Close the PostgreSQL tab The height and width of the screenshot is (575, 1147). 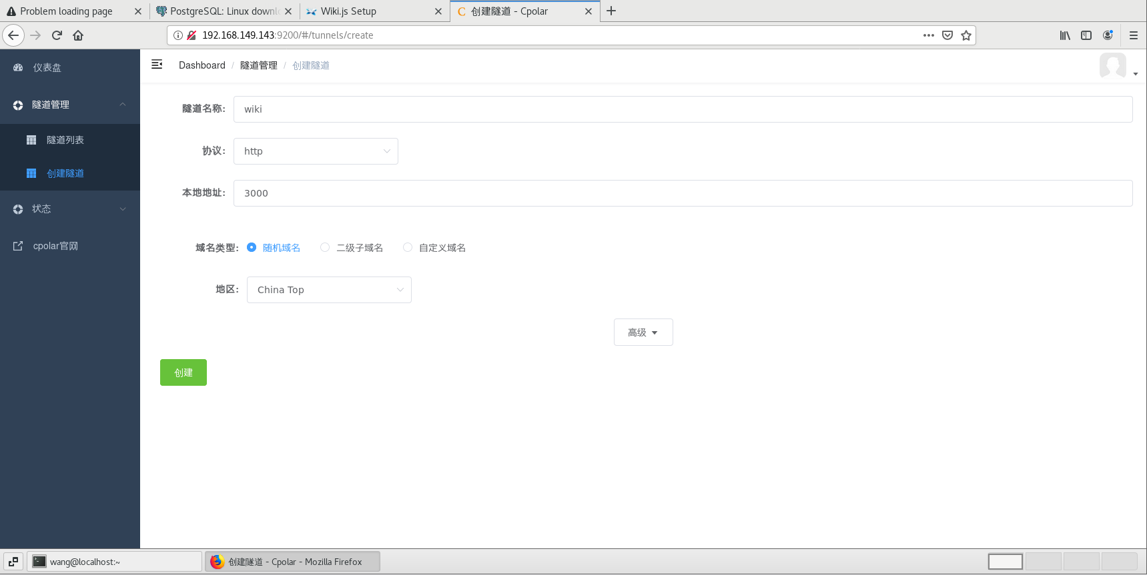coord(288,11)
